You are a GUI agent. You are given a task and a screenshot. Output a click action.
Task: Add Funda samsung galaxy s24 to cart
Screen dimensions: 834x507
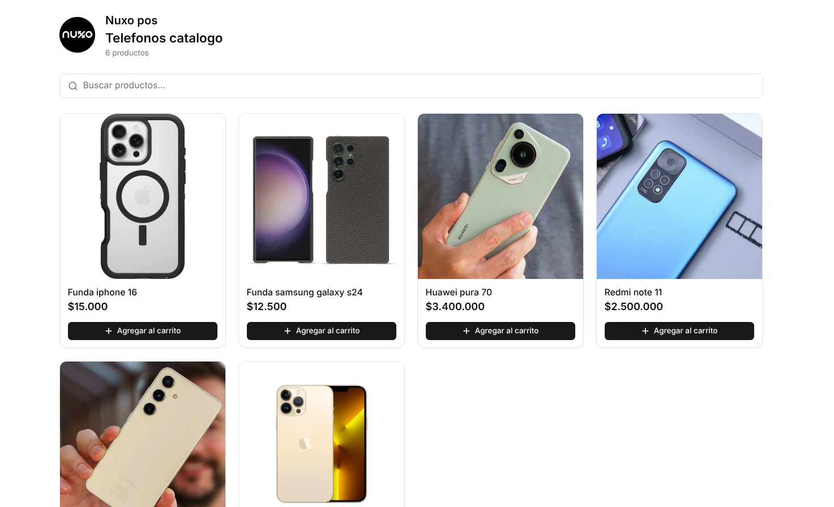(322, 331)
